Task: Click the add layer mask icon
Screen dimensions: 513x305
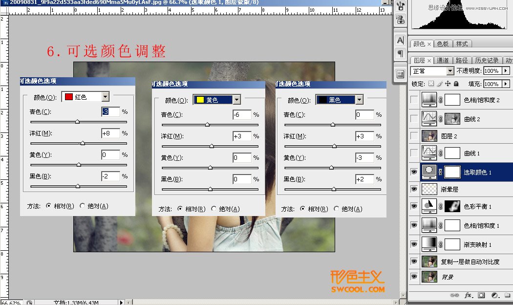Action: [x=481, y=295]
